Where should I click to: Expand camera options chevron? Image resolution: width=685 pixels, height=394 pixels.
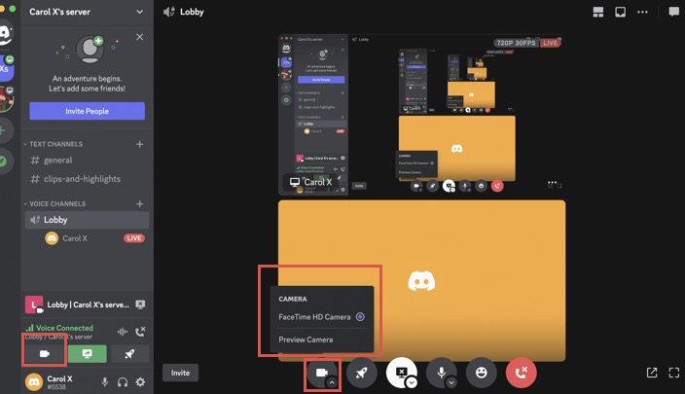point(332,382)
